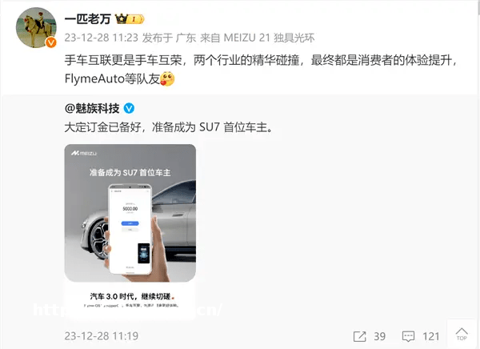Screen dimensions: 480x349
Task: Click the MEIZU 21 独具光环 source label
Action: click(269, 38)
